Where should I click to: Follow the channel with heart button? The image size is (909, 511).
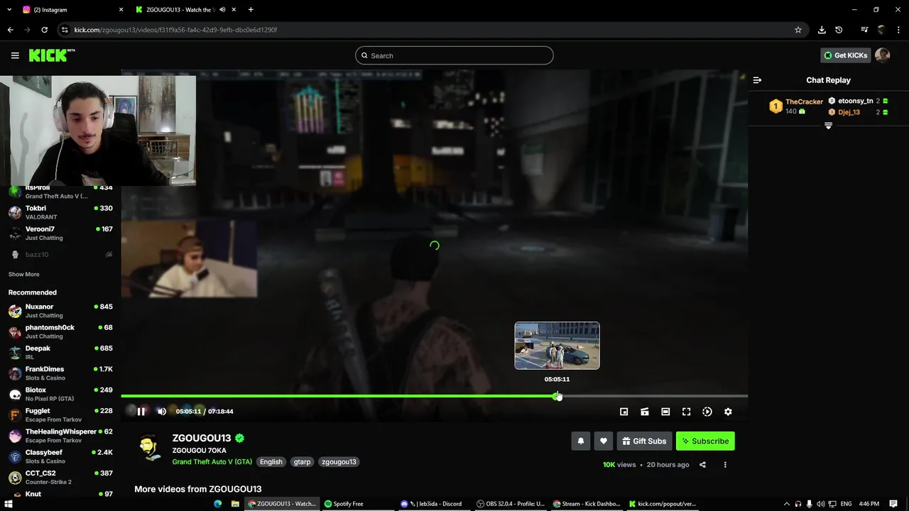(604, 441)
